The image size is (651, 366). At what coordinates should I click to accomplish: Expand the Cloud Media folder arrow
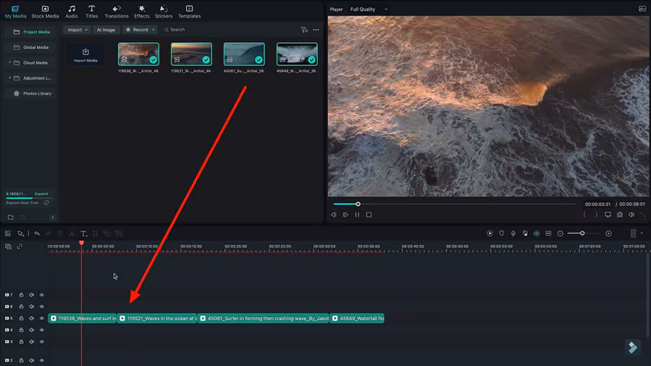9,63
